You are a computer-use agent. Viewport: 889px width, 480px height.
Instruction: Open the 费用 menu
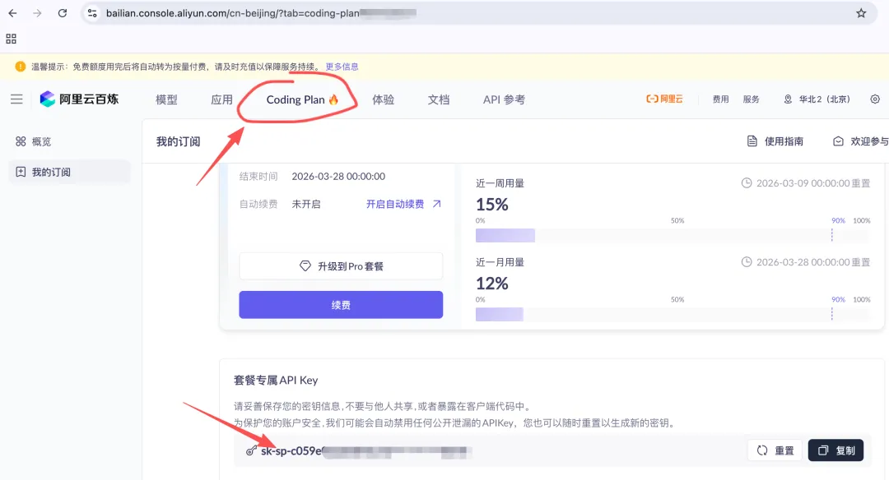coord(720,99)
